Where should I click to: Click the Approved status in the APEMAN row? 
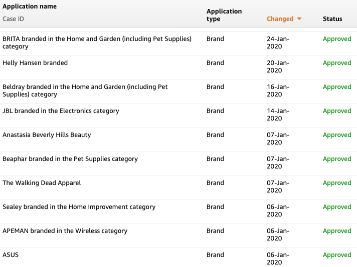tap(337, 231)
